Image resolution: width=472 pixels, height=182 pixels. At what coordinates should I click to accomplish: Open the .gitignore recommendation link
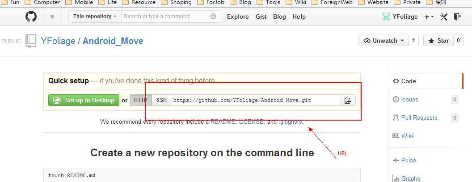tap(291, 122)
